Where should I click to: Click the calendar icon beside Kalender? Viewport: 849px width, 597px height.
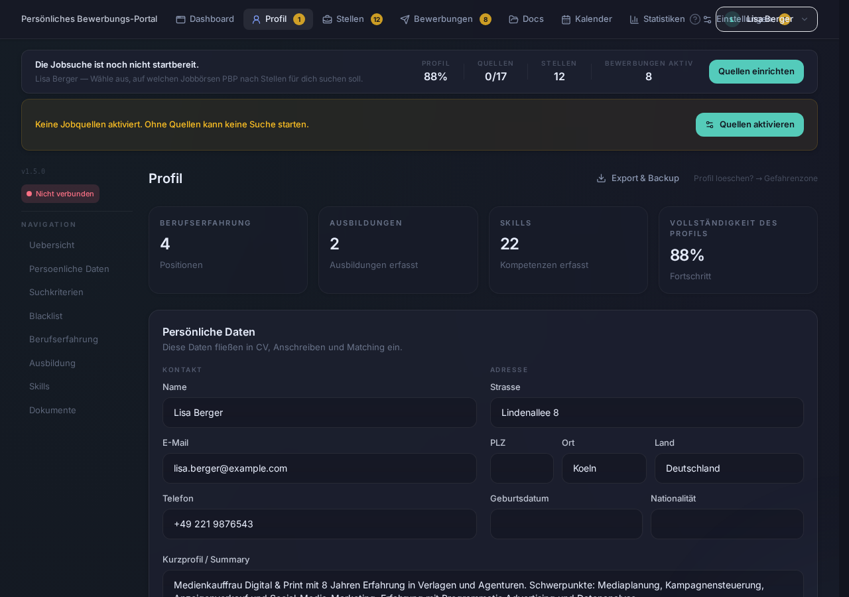[x=566, y=19]
